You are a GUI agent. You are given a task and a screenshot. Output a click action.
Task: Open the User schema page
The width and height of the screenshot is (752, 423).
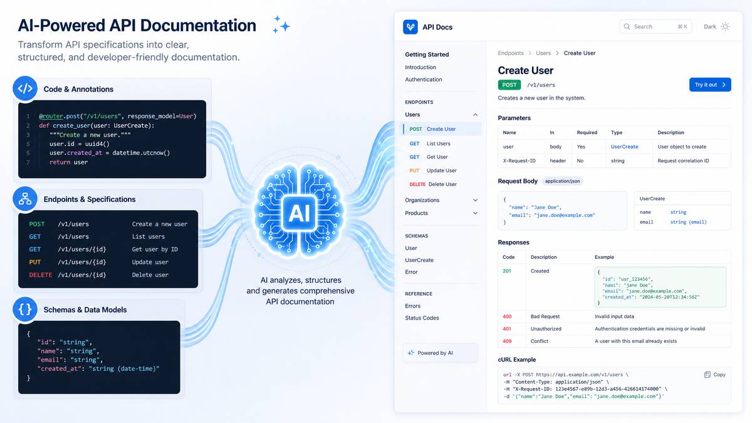pyautogui.click(x=411, y=248)
